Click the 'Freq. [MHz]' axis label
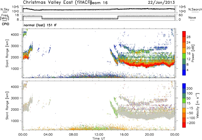202x140 pixels. tap(5, 17)
